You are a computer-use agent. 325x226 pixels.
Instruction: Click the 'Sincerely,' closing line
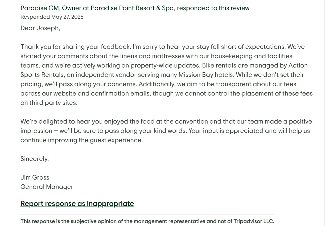click(35, 159)
